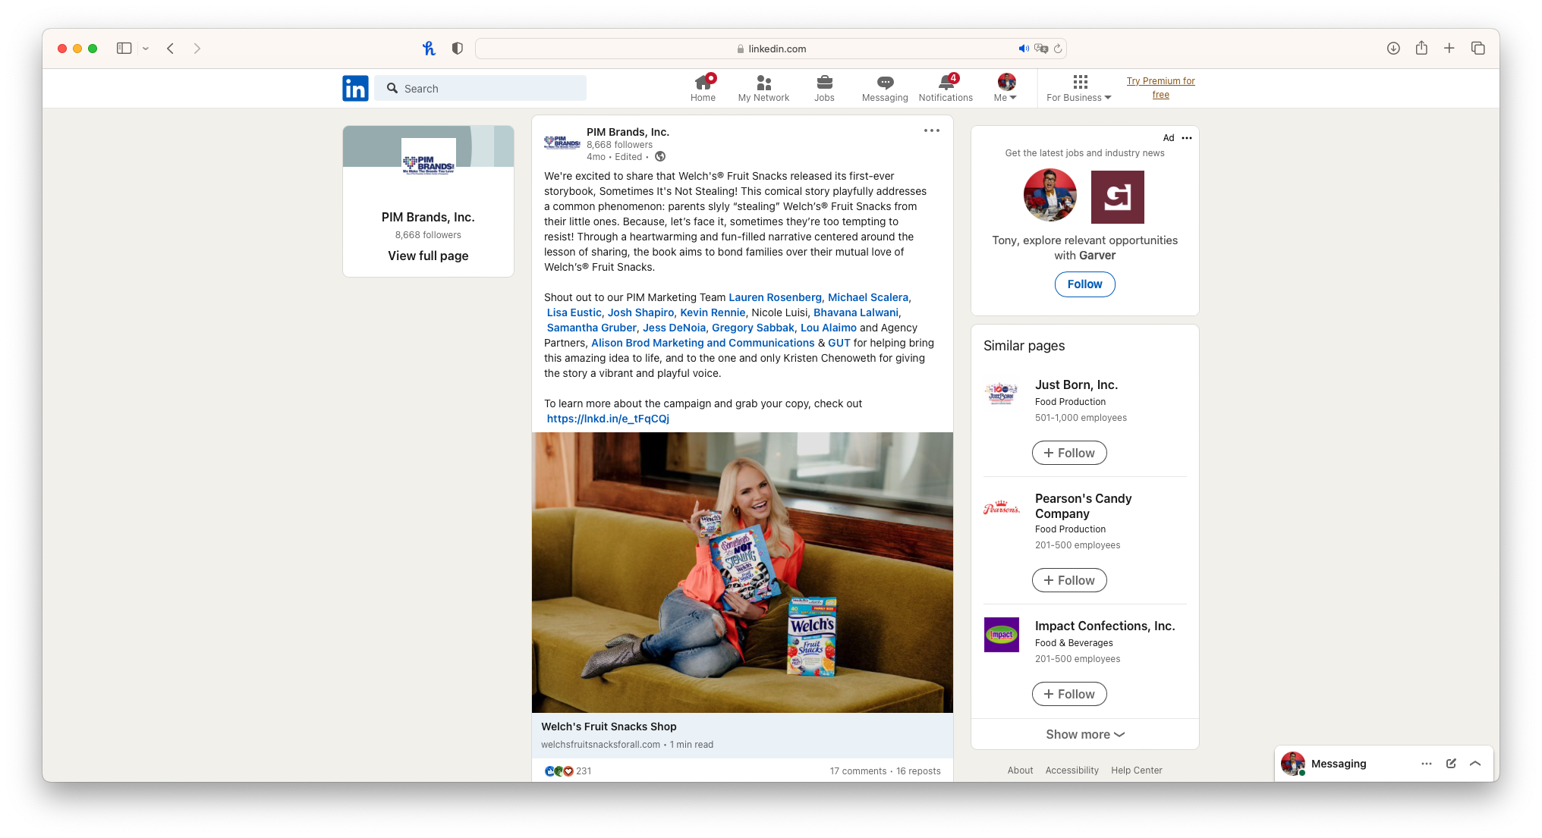Viewport: 1542px width, 838px height.
Task: Open Welch's Fruit Snacks Shop article link
Action: coord(742,735)
